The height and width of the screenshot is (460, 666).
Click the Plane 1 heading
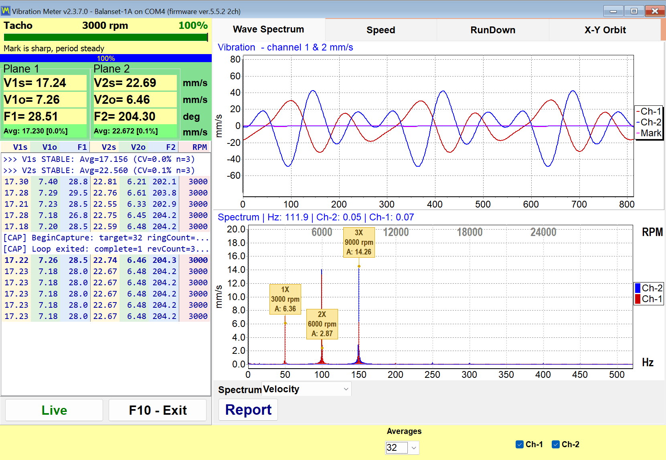pyautogui.click(x=21, y=69)
